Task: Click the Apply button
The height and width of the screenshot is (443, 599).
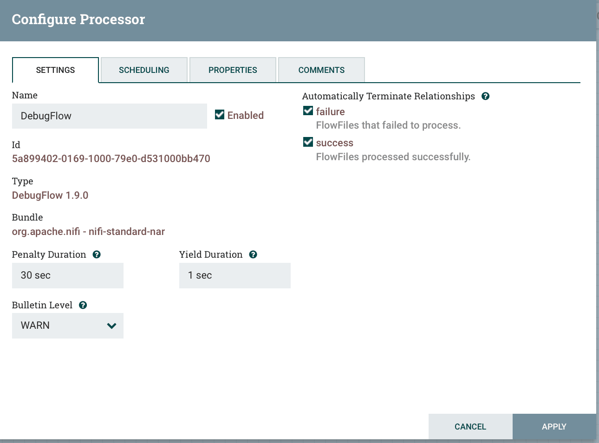Action: (554, 427)
